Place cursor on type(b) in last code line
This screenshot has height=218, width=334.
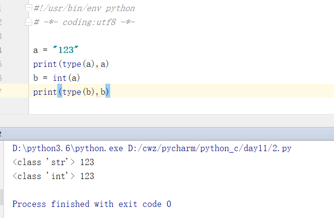[x=78, y=92]
